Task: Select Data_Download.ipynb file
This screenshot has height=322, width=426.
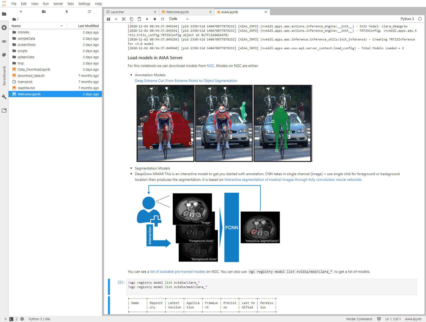Action: tap(55, 69)
